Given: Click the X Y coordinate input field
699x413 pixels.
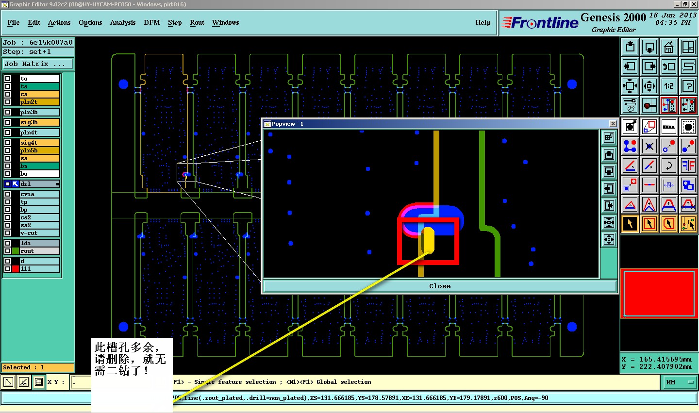Looking at the screenshot, I should tap(81, 382).
